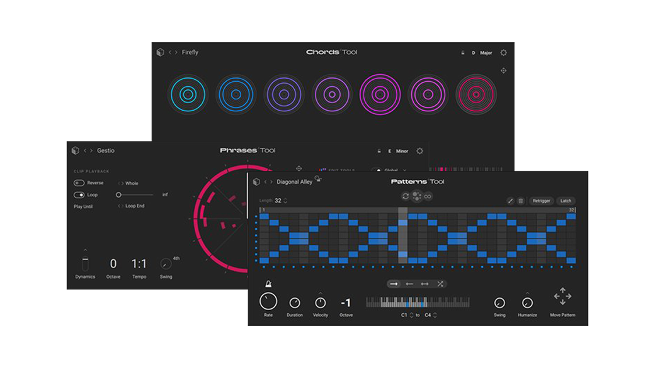Image resolution: width=655 pixels, height=368 pixels.
Task: Open Phrases Tool scale dropdown showing Minor
Action: pyautogui.click(x=402, y=151)
